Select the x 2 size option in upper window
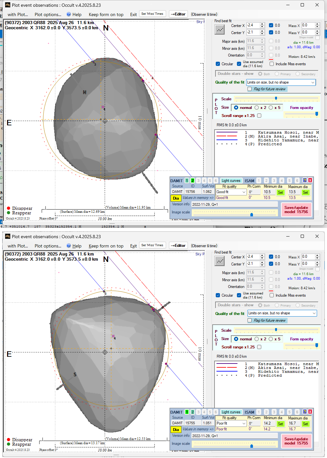The width and height of the screenshot is (327, 458). click(x=257, y=108)
